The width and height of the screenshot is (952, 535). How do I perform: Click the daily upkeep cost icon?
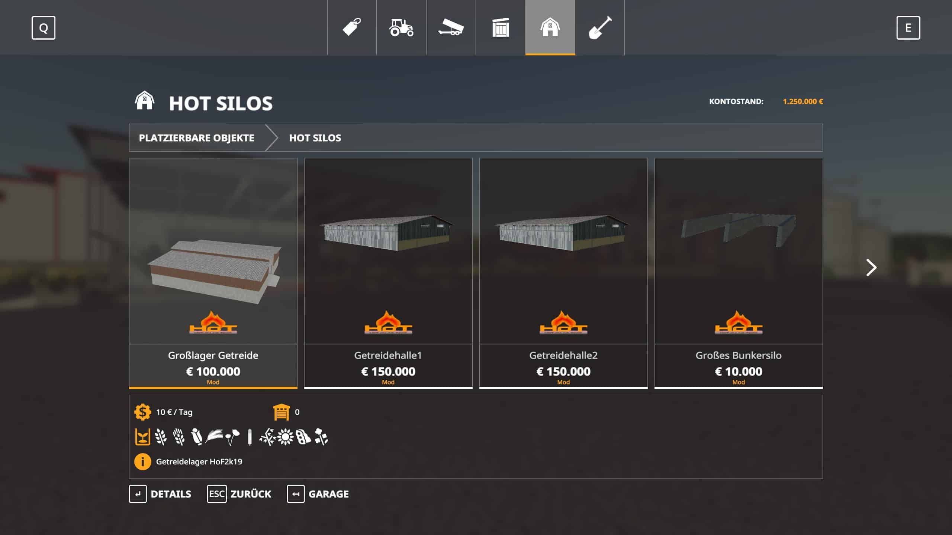[x=142, y=412]
